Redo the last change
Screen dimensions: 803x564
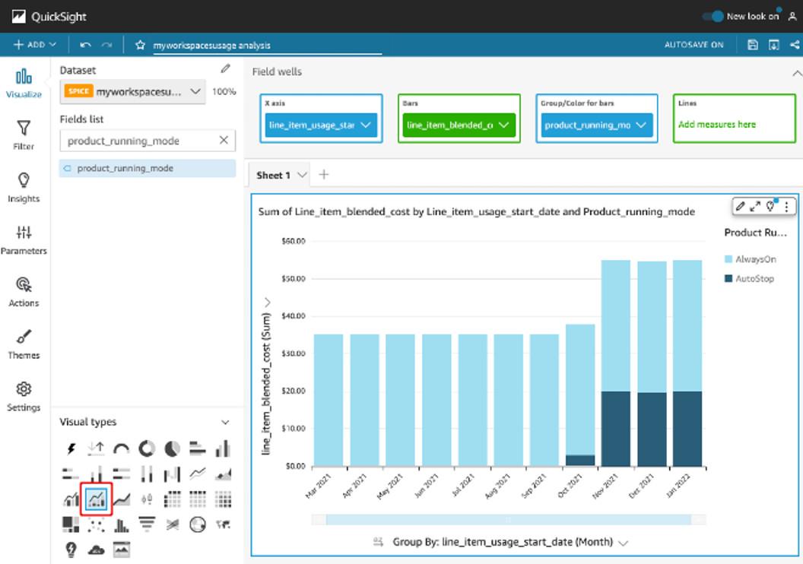(106, 45)
